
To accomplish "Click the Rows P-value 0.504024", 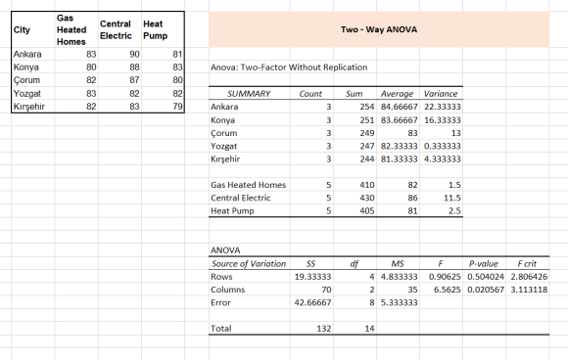I will (485, 277).
